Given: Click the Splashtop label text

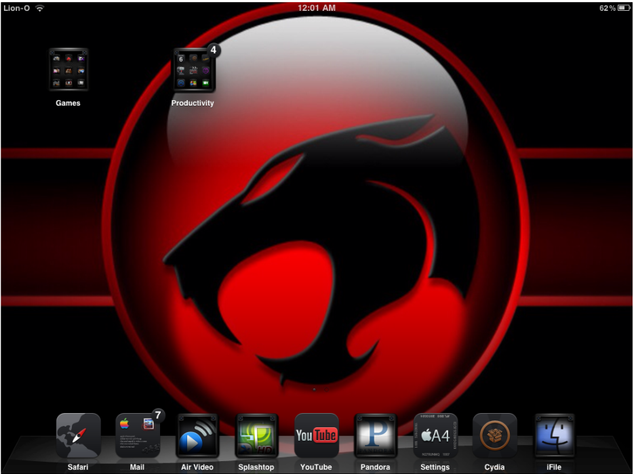Looking at the screenshot, I should pyautogui.click(x=256, y=467).
